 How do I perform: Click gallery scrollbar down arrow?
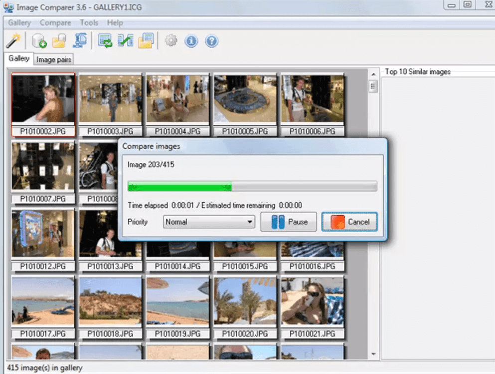coord(373,354)
